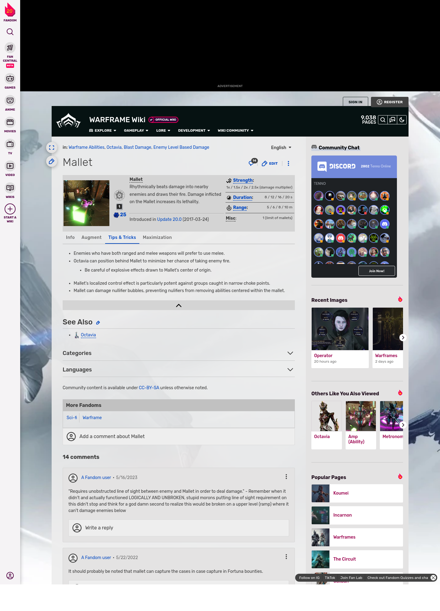Open The Circuit popular page
440x611 pixels.
click(357, 559)
